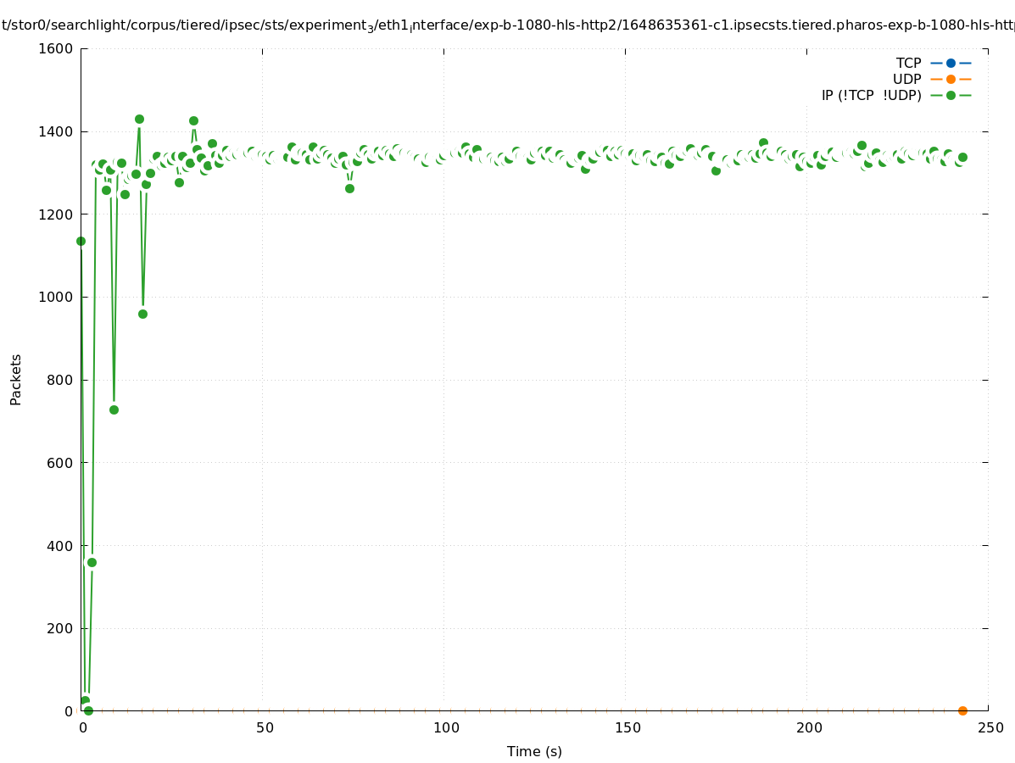This screenshot has width=1015, height=763.
Task: Click the orange UDP legend marker
Action: (x=951, y=79)
